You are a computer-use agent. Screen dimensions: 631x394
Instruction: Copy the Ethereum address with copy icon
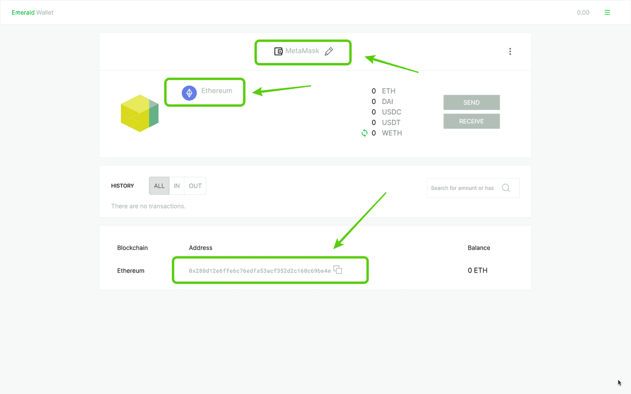tap(338, 270)
